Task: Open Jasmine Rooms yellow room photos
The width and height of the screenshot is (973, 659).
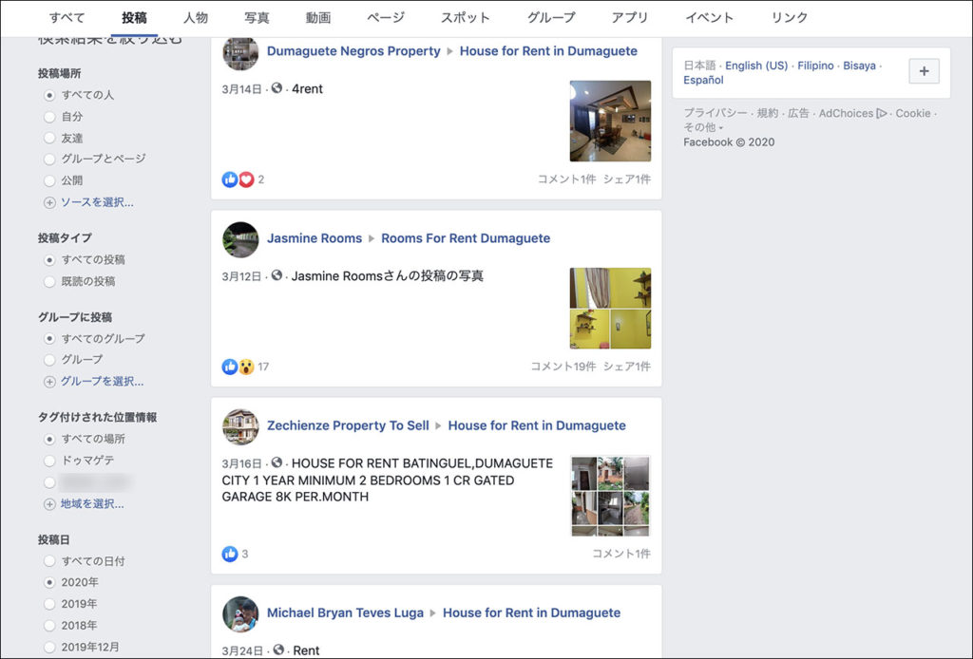Action: coord(611,308)
